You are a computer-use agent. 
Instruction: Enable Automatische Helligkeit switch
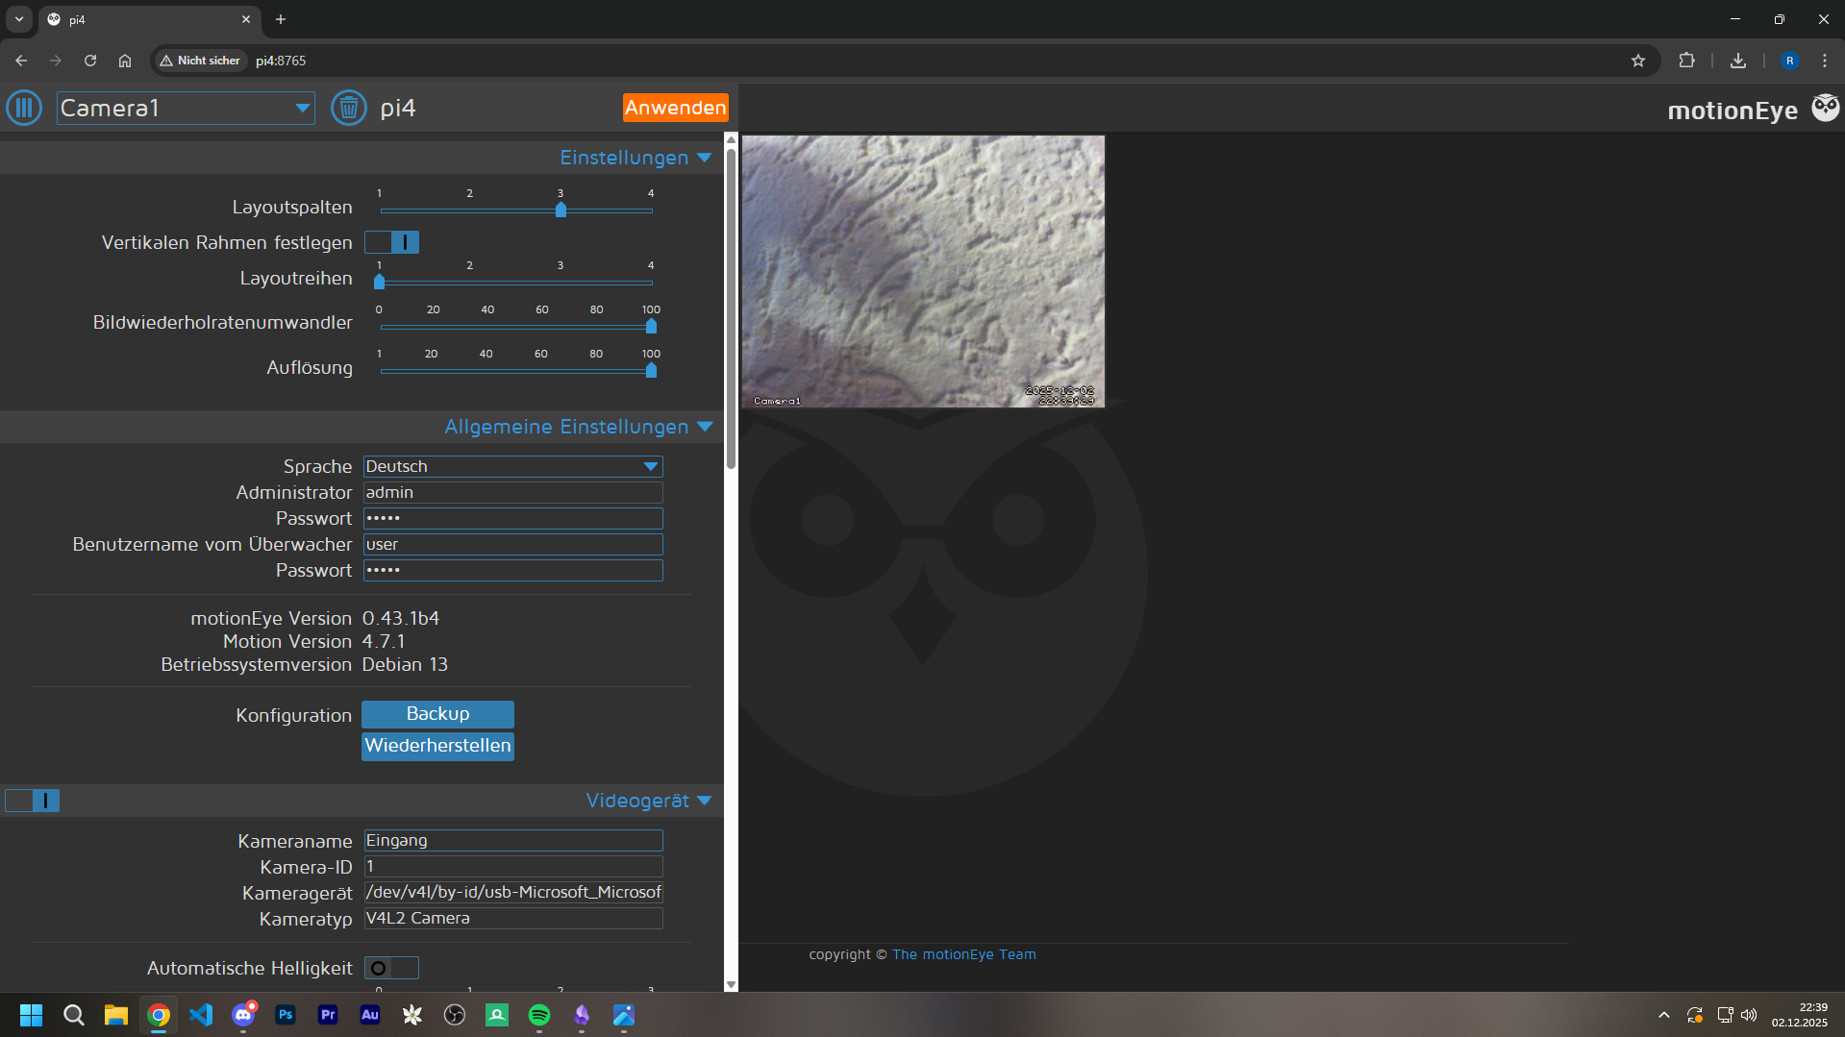391,968
